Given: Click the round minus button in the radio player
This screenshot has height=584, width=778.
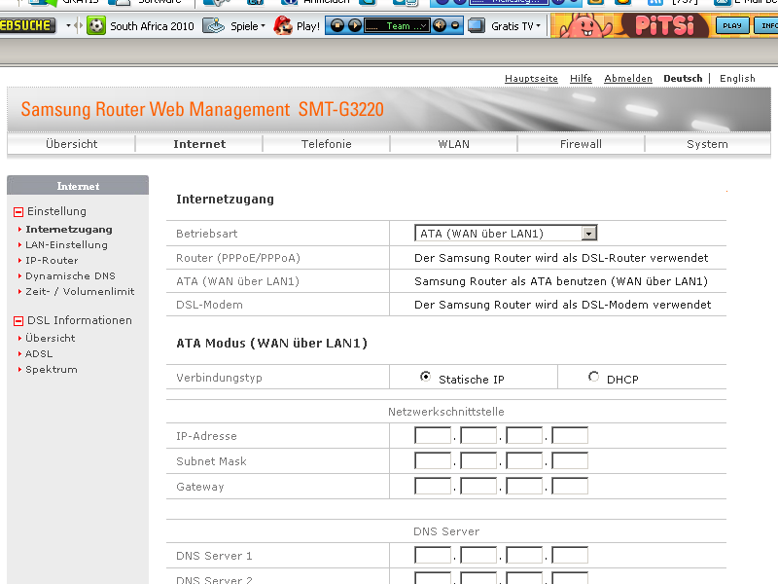Looking at the screenshot, I should [x=455, y=25].
